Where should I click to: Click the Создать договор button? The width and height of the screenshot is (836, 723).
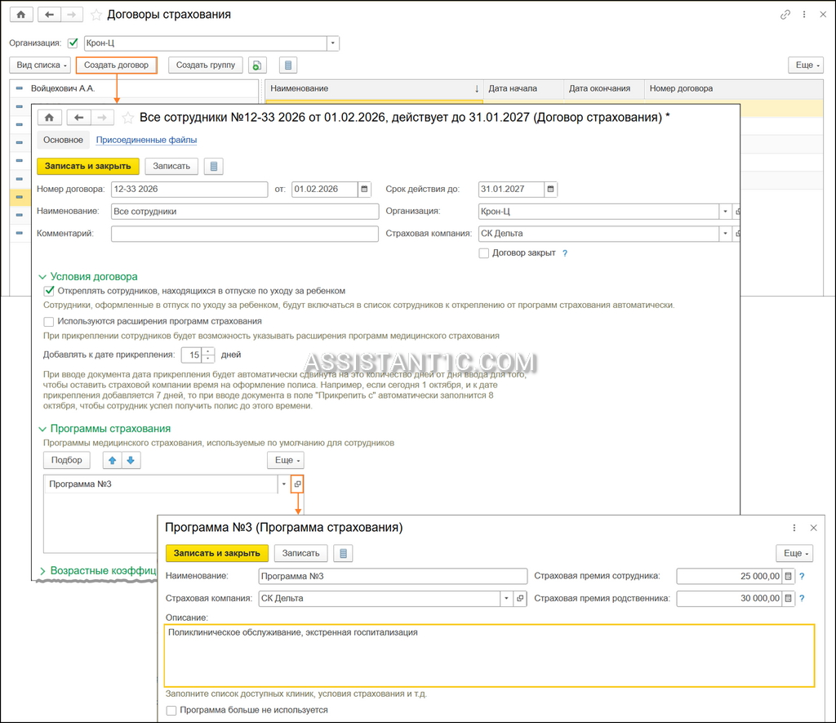click(x=116, y=65)
